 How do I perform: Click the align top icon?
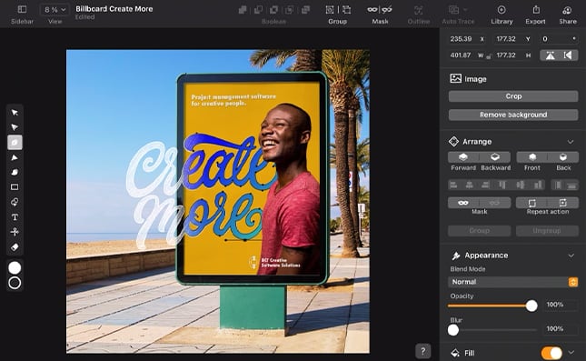(502, 185)
